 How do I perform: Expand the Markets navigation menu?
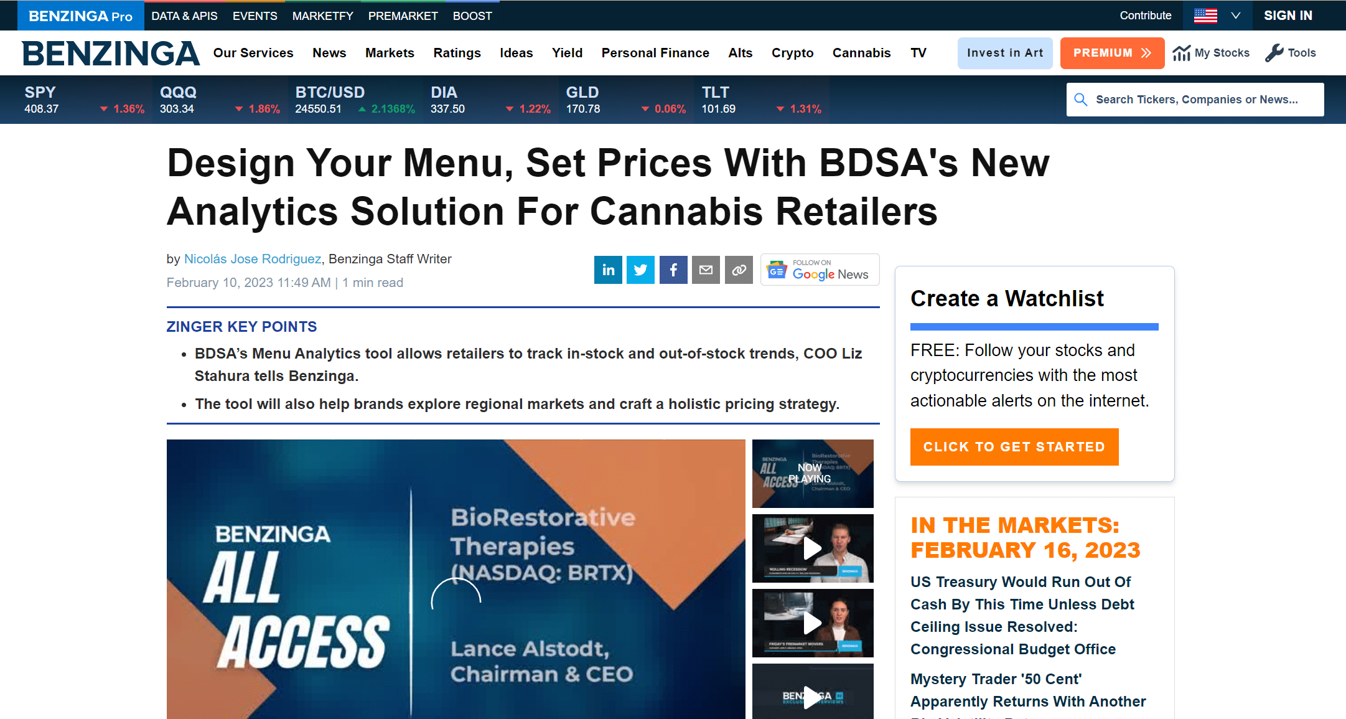click(x=390, y=53)
